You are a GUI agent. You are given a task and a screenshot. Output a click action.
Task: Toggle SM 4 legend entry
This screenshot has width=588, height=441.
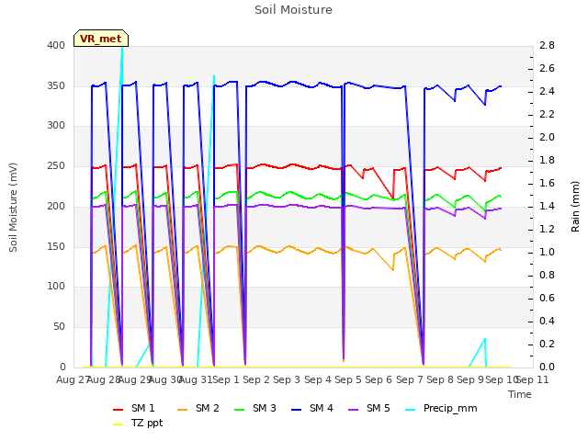(x=312, y=408)
